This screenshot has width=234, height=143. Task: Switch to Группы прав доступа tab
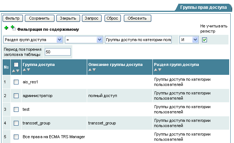point(204,7)
